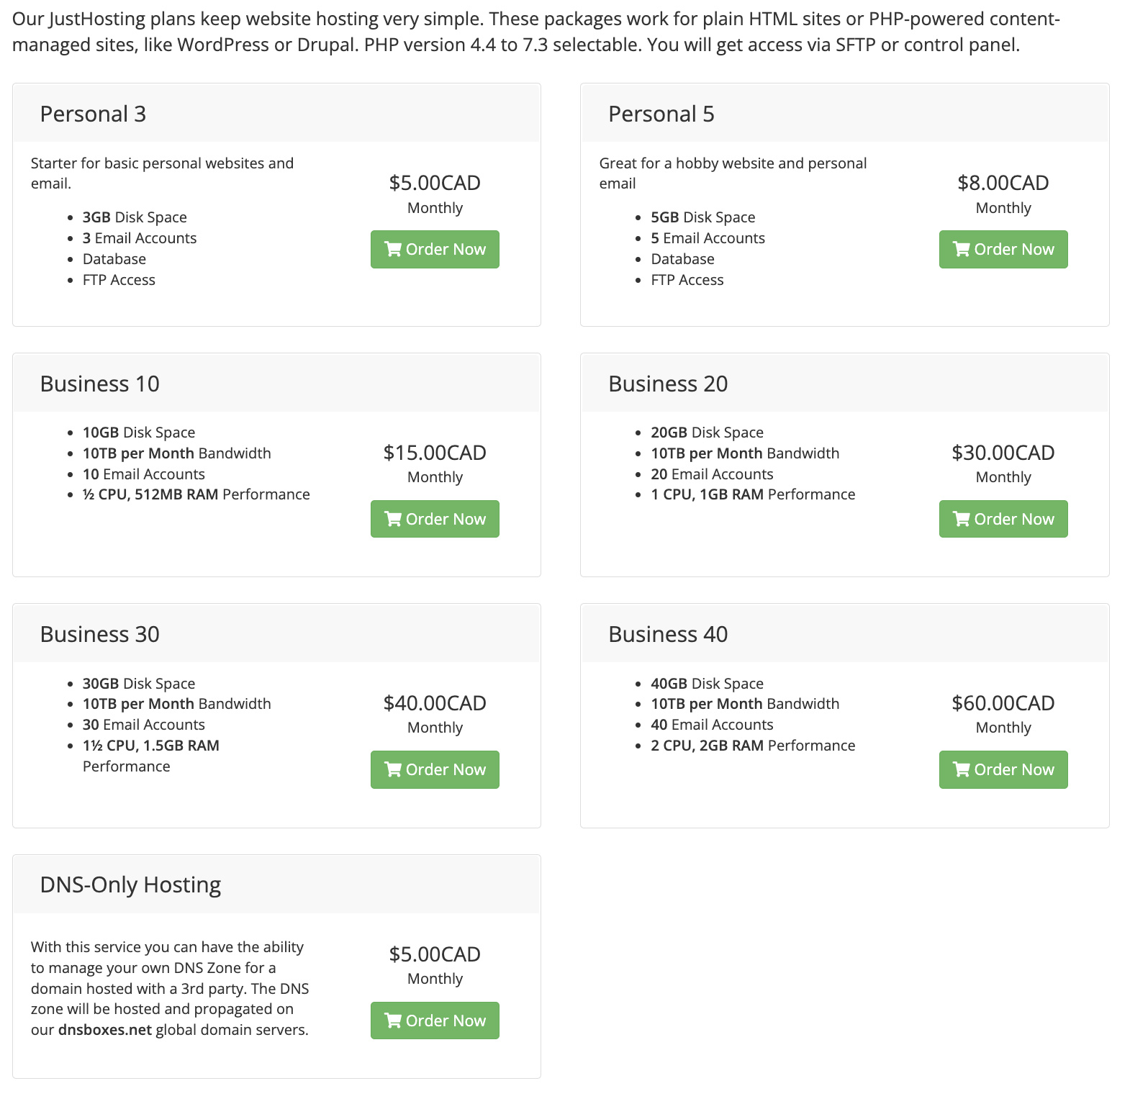The height and width of the screenshot is (1104, 1130).
Task: Order the Business 20 hosting plan
Action: pos(1003,518)
